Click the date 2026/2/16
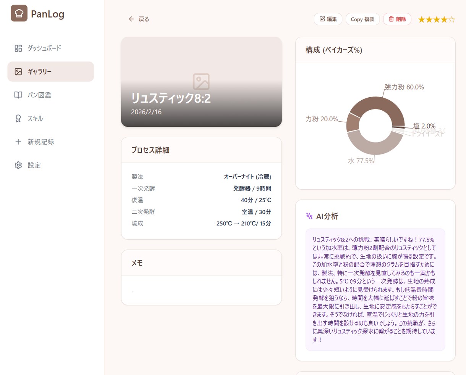 [x=146, y=112]
